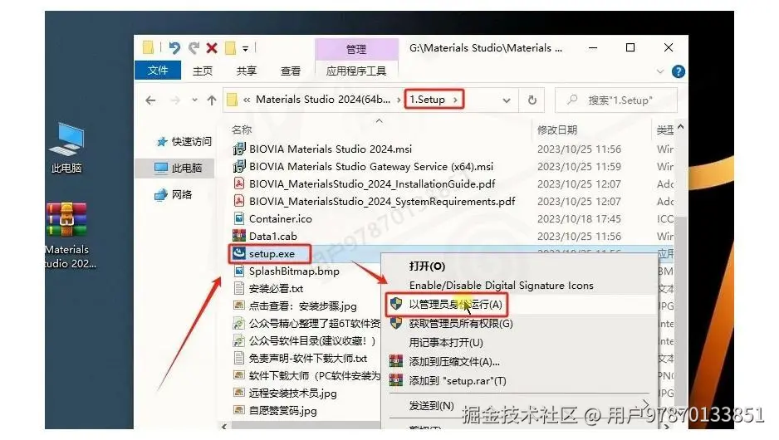Screen dimensions: 779x440
Task: Select 免责声明-软件下载大师.txt file
Action: tap(301, 358)
